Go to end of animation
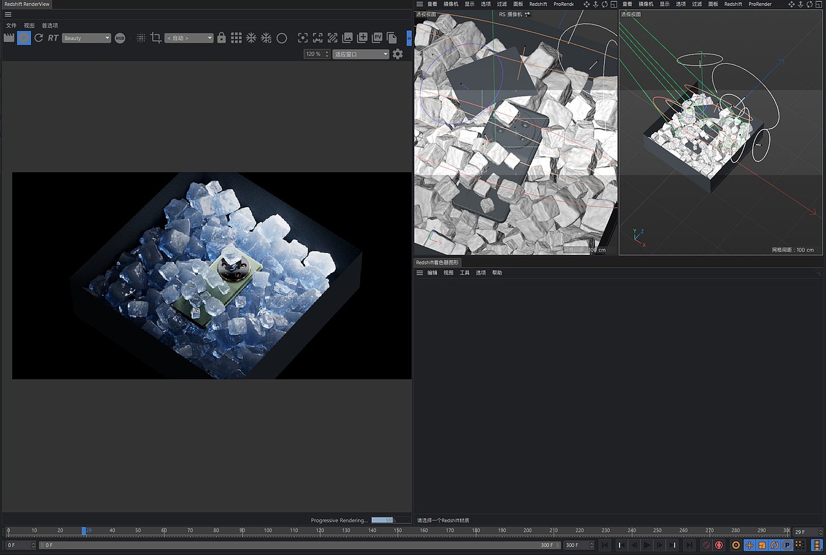Screen dimensions: 826x555 [689, 545]
